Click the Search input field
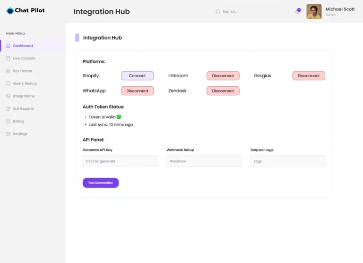The width and height of the screenshot is (363, 263). (249, 11)
